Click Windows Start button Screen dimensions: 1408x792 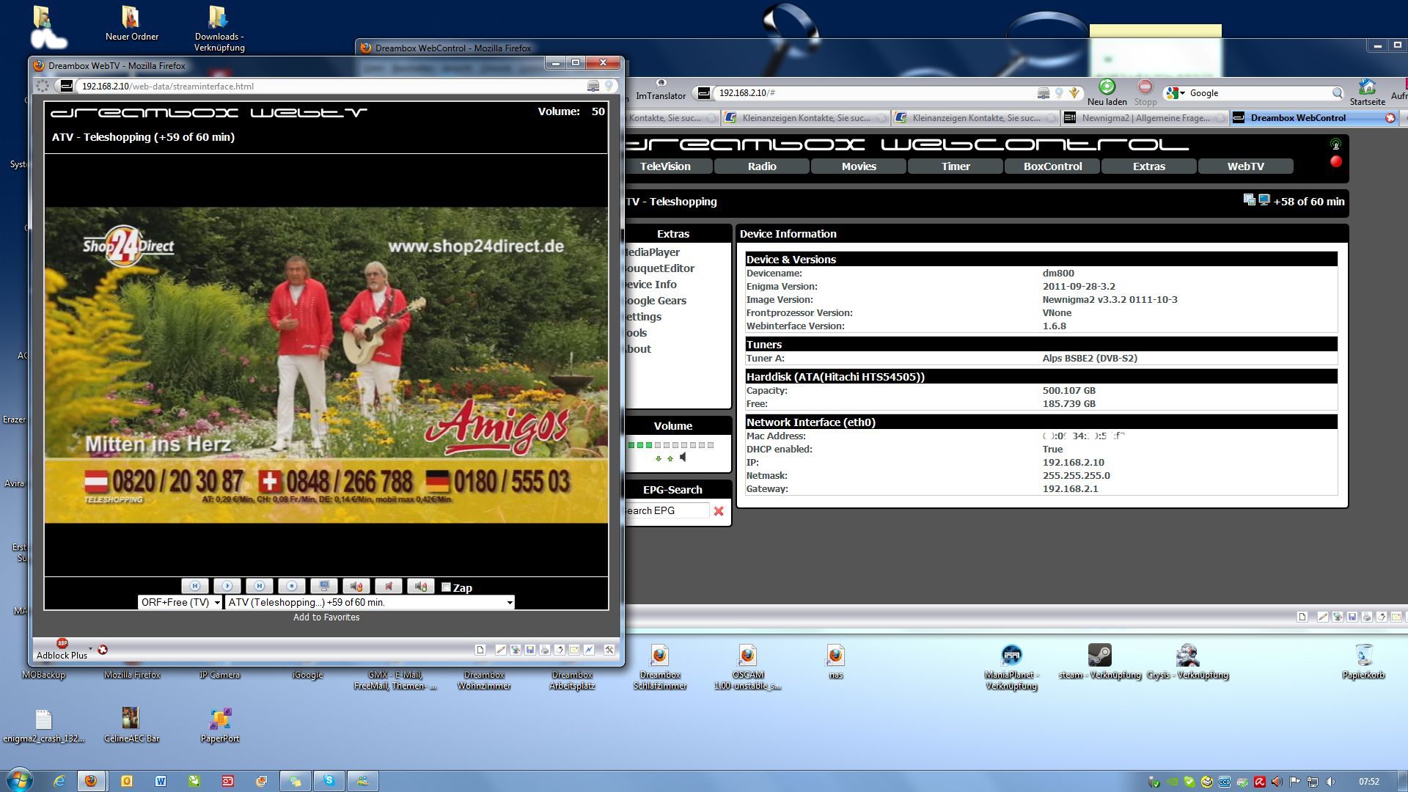tap(19, 780)
